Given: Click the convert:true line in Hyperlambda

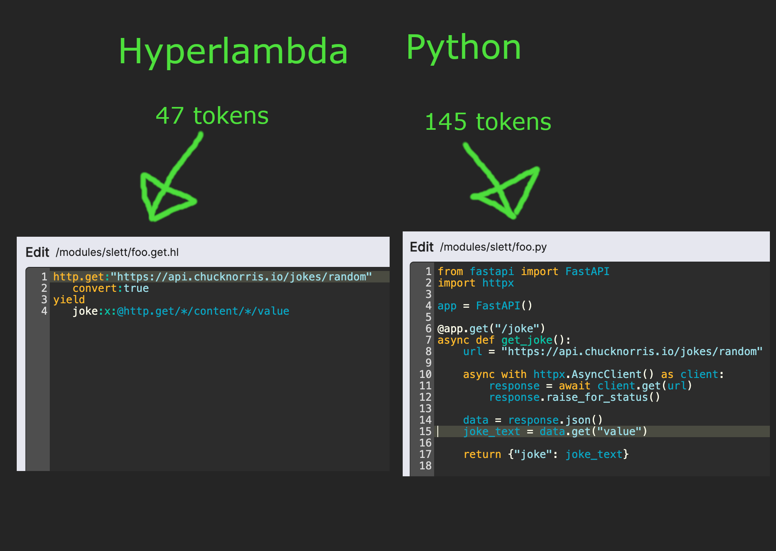Looking at the screenshot, I should [111, 288].
